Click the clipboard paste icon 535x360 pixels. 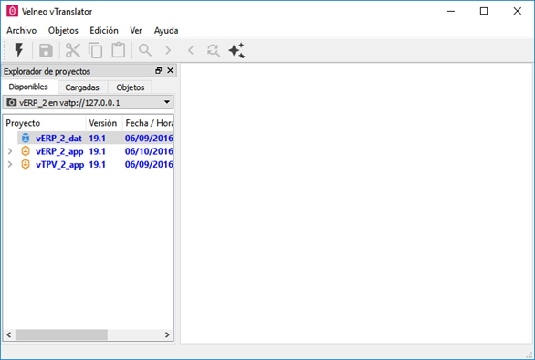(119, 50)
